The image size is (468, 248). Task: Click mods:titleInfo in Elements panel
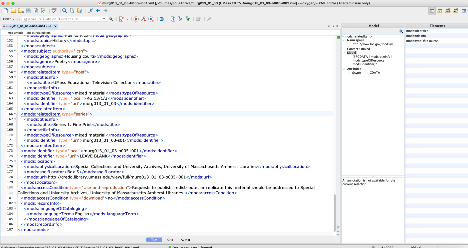coord(416,36)
